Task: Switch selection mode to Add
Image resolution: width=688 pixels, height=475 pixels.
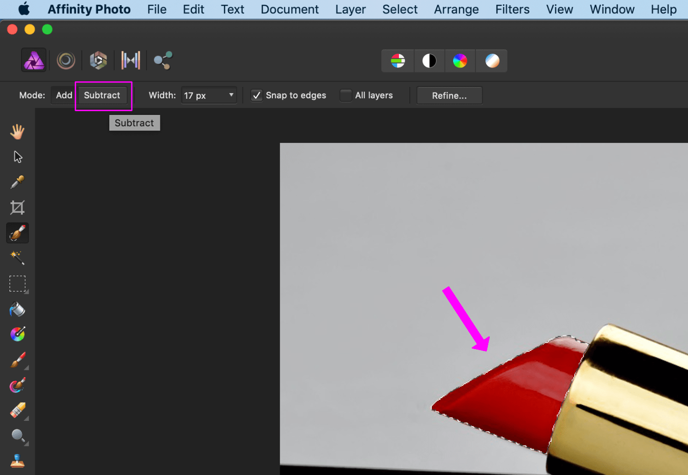Action: tap(64, 95)
